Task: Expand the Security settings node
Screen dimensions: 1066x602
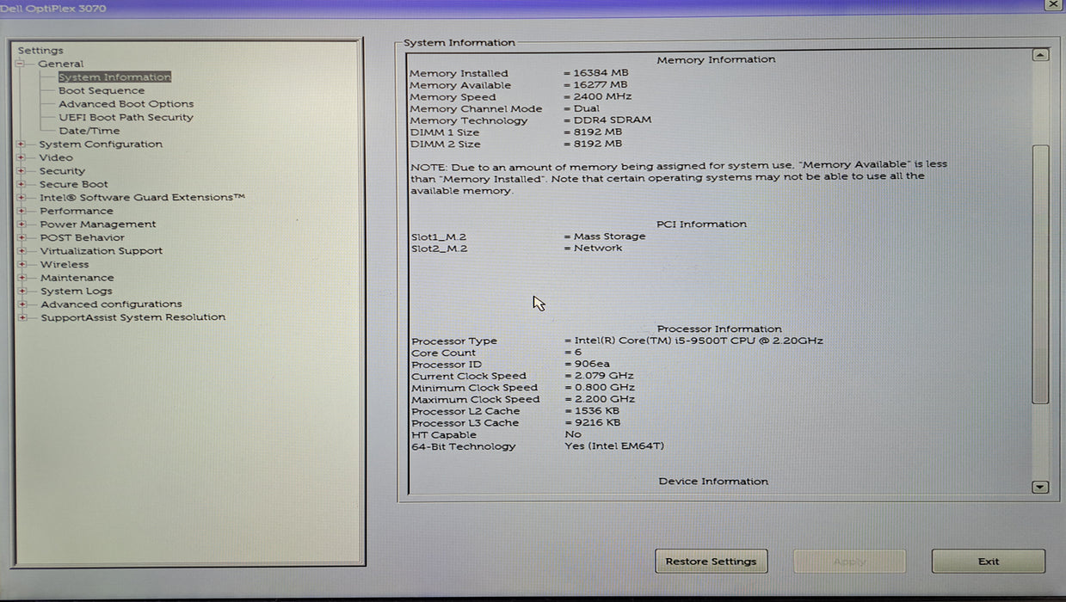Action: (21, 171)
